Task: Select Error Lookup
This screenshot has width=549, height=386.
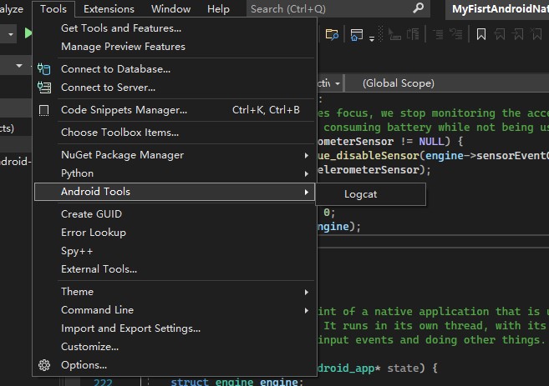Action: click(175, 233)
